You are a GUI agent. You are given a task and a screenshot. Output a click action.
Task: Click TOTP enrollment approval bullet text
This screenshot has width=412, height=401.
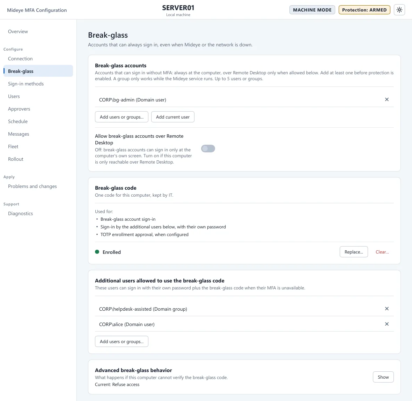tap(144, 234)
